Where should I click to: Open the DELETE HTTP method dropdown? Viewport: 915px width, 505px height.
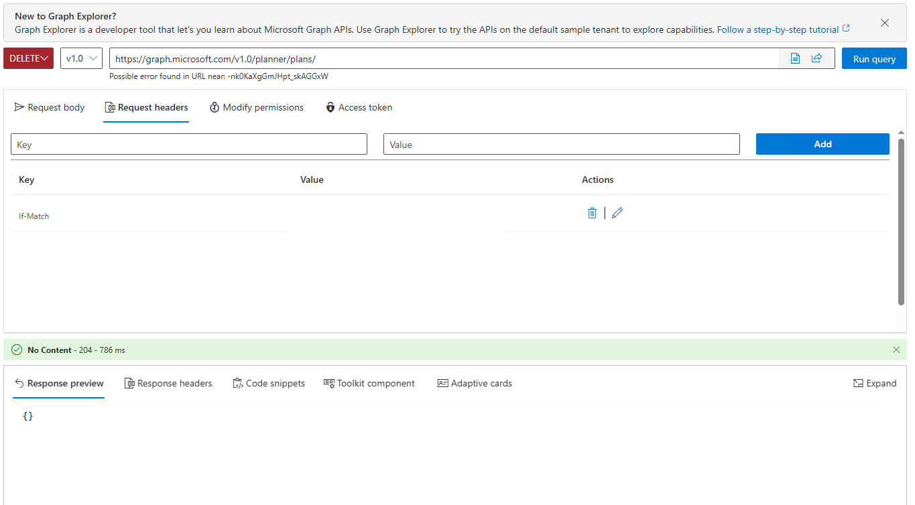pyautogui.click(x=29, y=58)
